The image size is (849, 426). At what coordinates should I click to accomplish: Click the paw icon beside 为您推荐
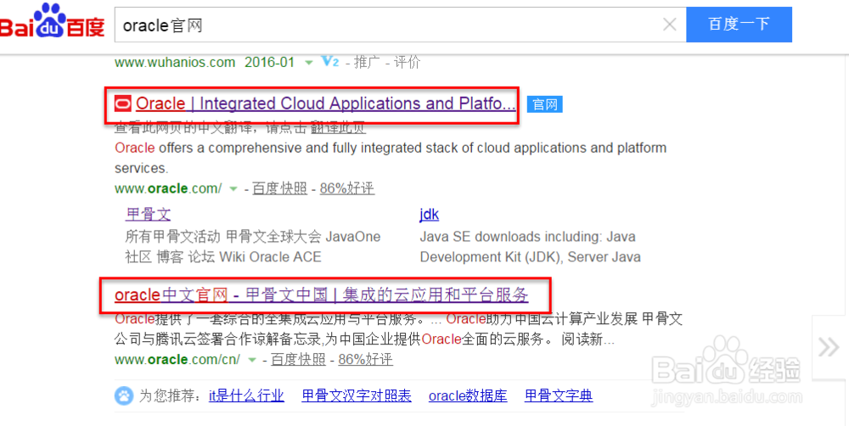124,395
